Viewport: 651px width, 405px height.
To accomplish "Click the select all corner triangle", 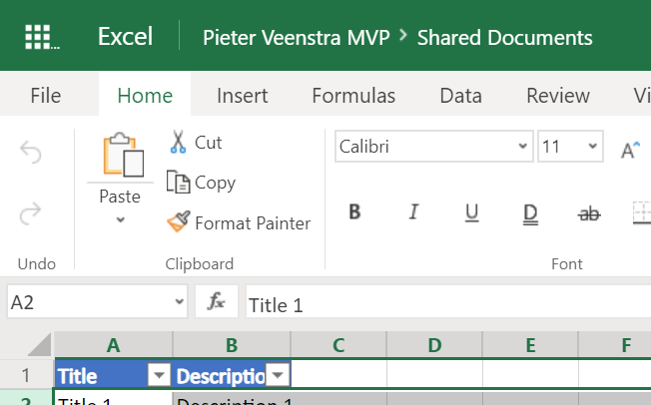I will tap(40, 344).
